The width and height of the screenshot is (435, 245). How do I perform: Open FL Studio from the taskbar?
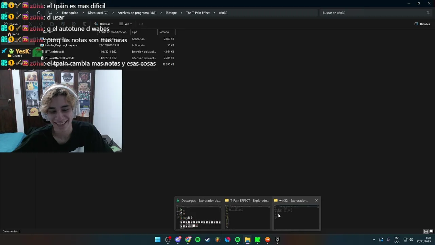(x=217, y=240)
